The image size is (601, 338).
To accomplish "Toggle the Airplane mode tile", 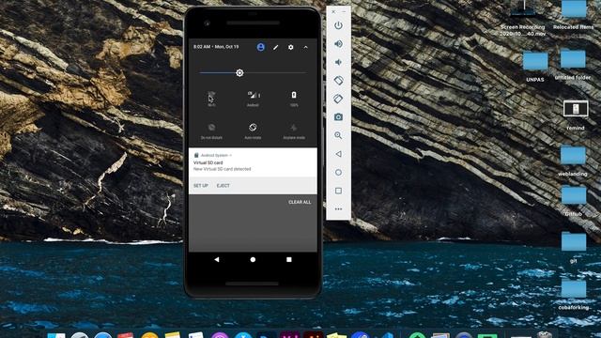I will click(294, 131).
